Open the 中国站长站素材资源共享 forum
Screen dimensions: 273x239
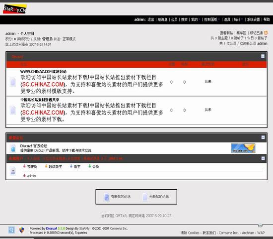click(40, 100)
